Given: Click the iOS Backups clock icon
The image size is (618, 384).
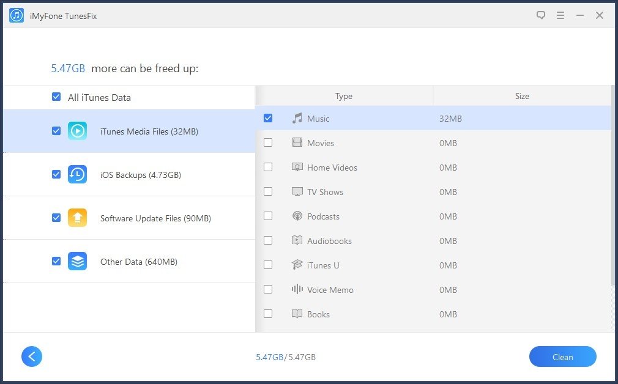Looking at the screenshot, I should click(77, 174).
